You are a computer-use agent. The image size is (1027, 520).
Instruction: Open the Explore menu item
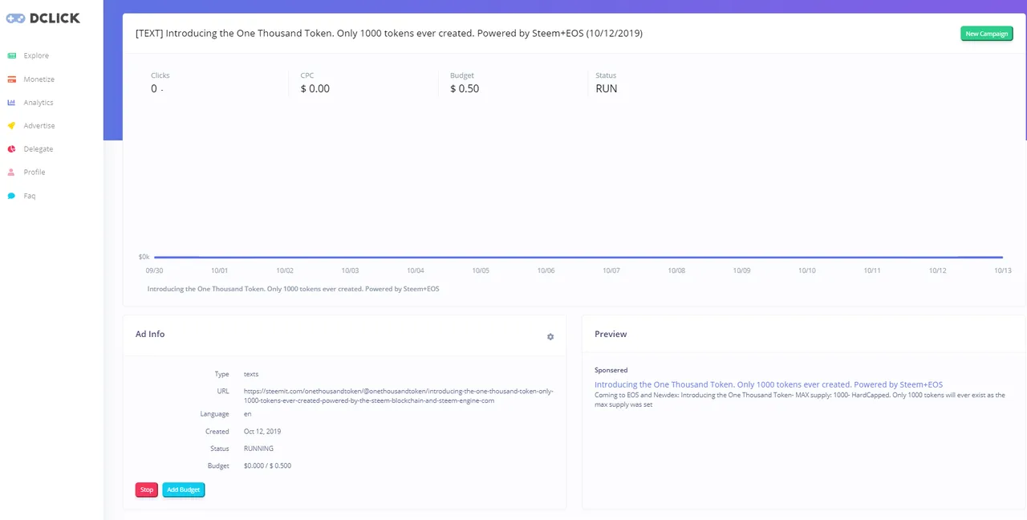36,55
